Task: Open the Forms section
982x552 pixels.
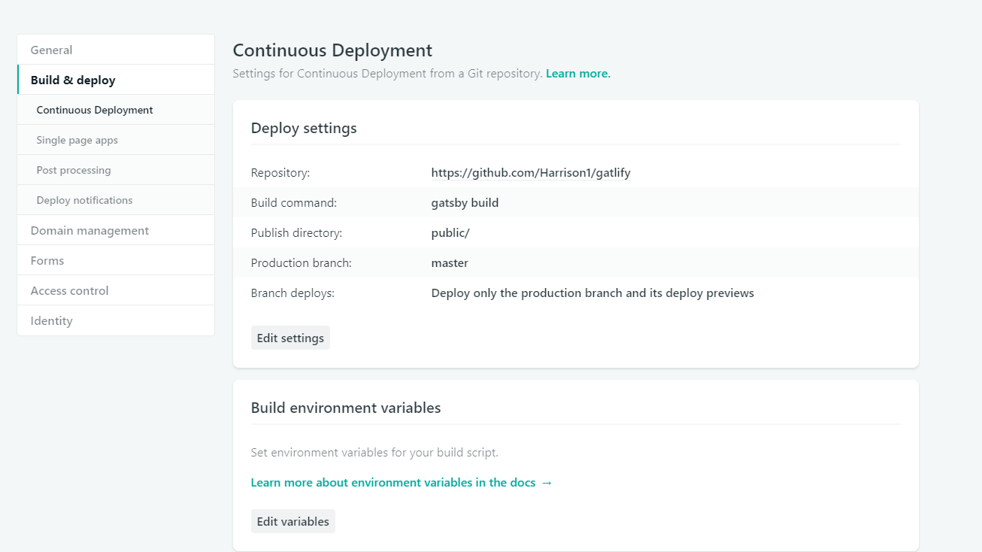Action: tap(47, 261)
